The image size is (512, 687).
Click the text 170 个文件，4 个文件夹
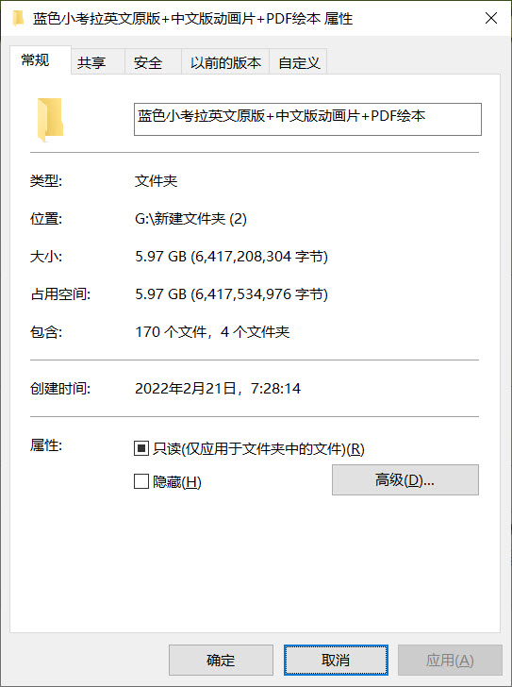[x=212, y=331]
